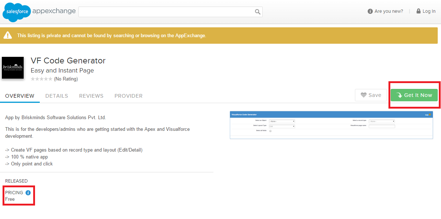Viewport: 441px width, 219px height.
Task: Open the REVIEWS tab
Action: pyautogui.click(x=91, y=96)
